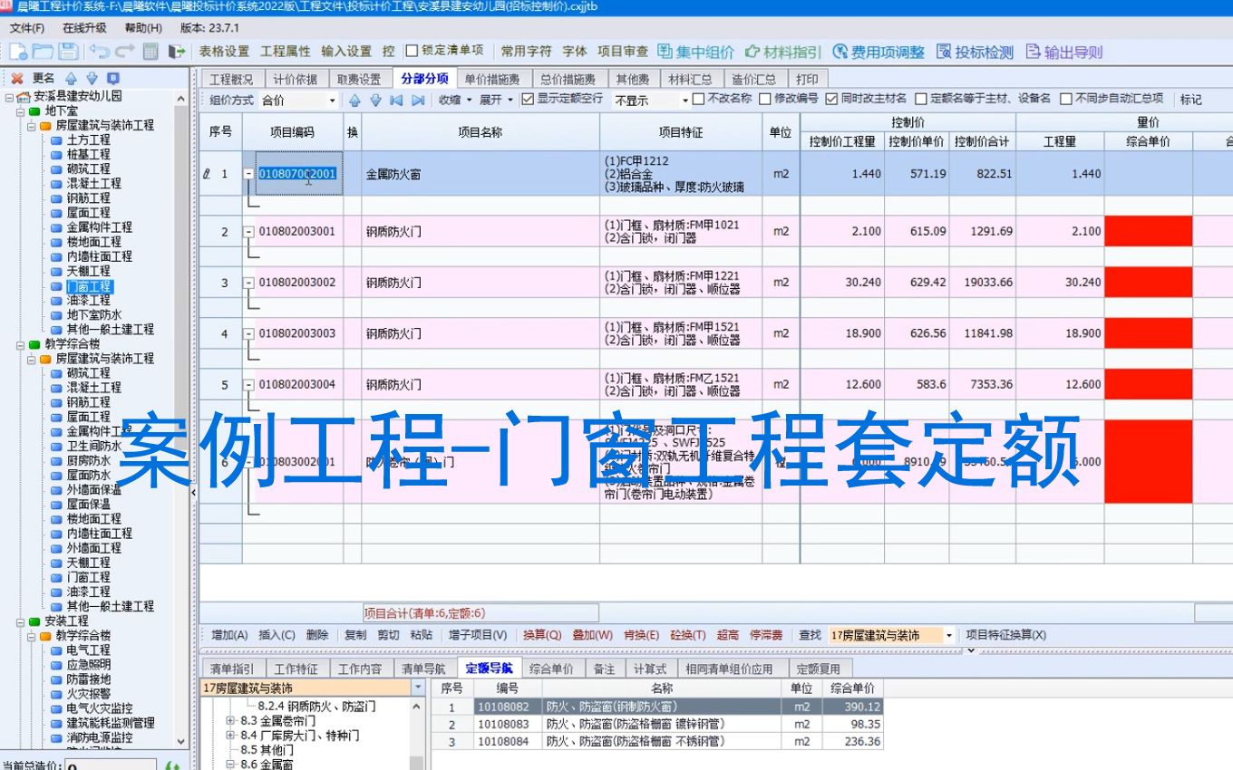Jump to last record arrow icon
Screen dimensions: 1233x770
[x=418, y=100]
